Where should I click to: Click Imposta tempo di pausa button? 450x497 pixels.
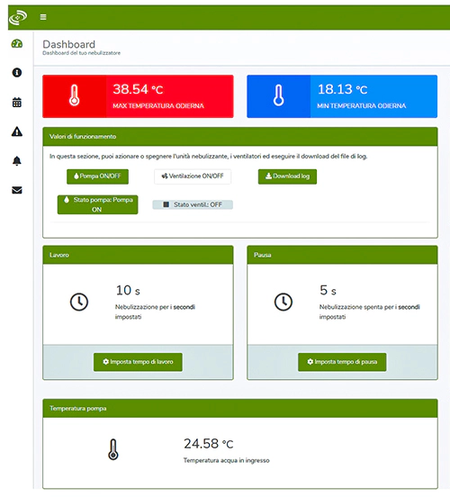(x=342, y=362)
